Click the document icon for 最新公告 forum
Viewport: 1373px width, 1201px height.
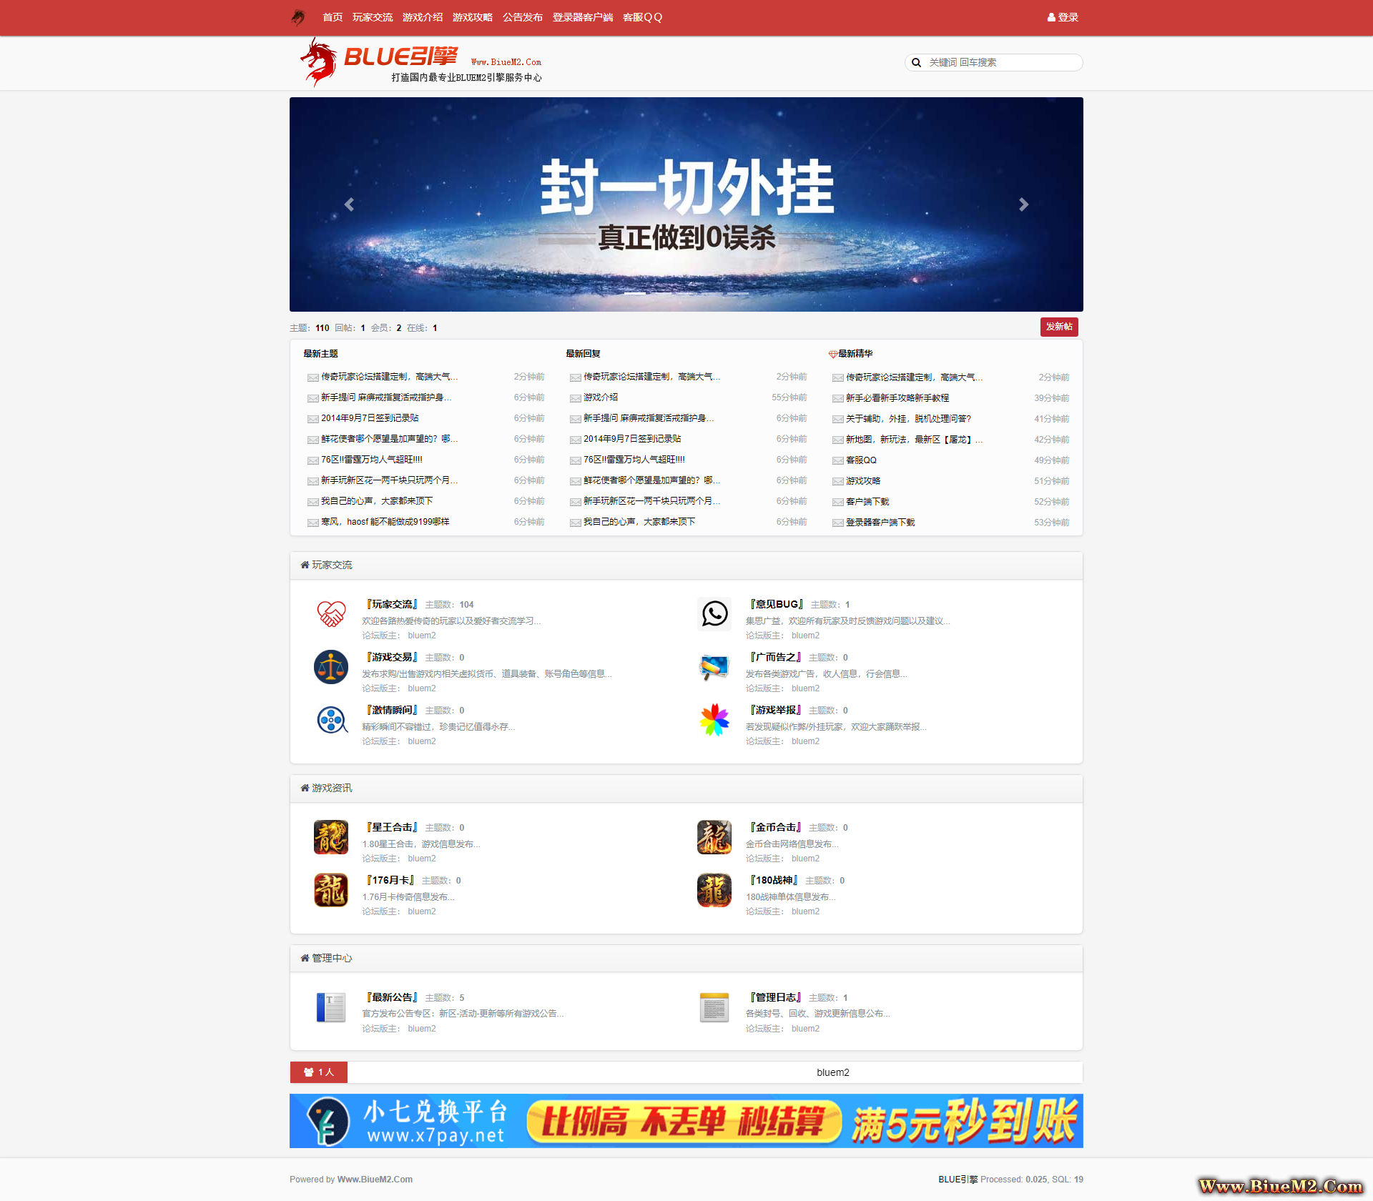[331, 1007]
